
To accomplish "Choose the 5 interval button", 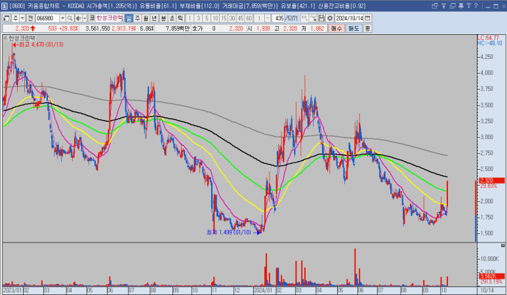I will click(x=207, y=18).
